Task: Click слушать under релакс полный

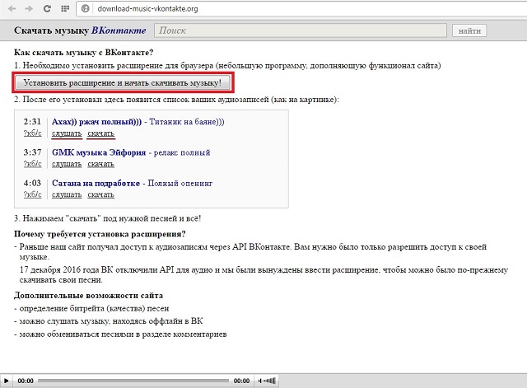Action: click(x=67, y=164)
